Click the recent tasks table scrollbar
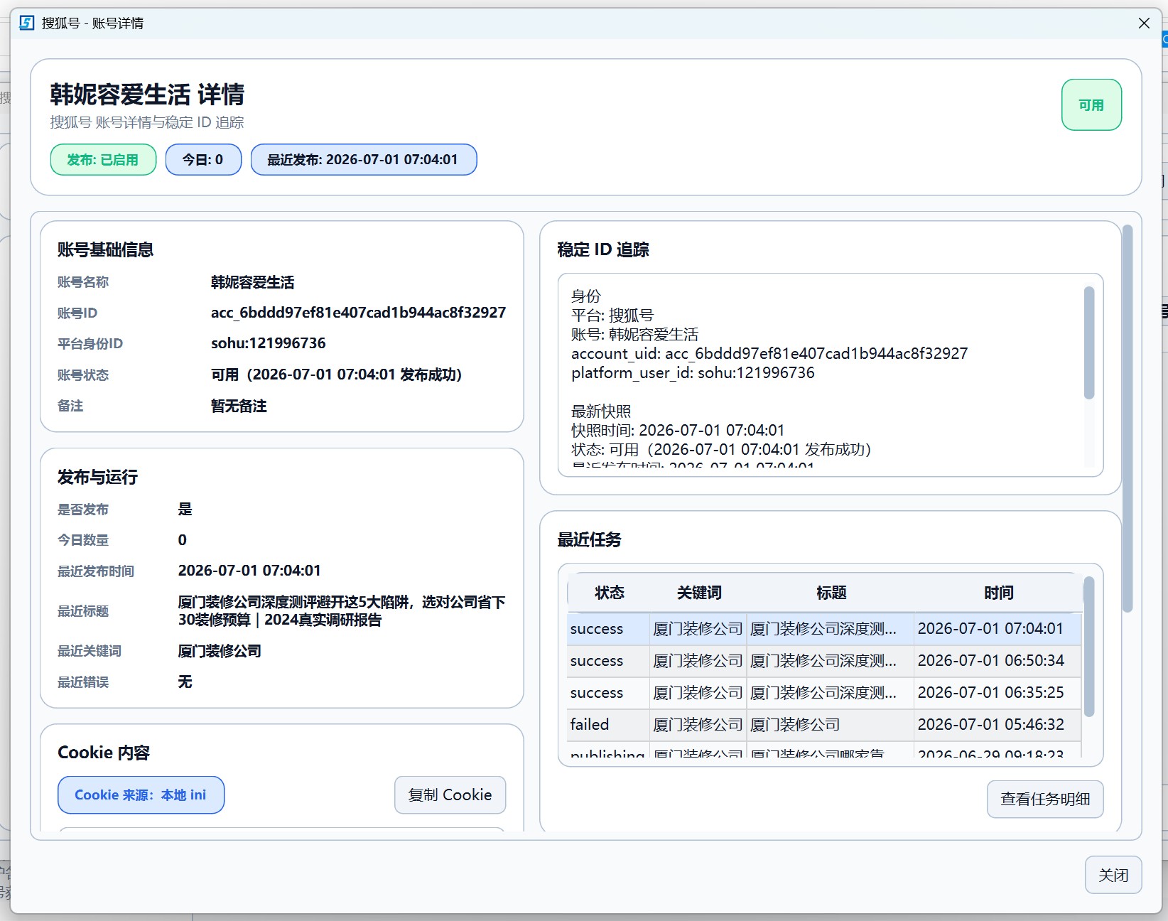The image size is (1168, 921). (x=1089, y=647)
